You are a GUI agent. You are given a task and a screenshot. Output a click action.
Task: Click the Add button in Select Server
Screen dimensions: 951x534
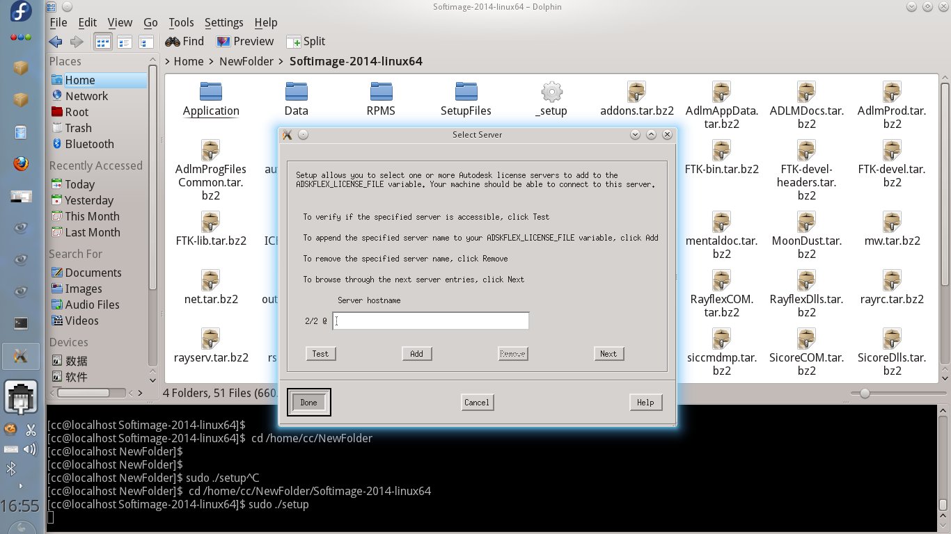pyautogui.click(x=416, y=353)
